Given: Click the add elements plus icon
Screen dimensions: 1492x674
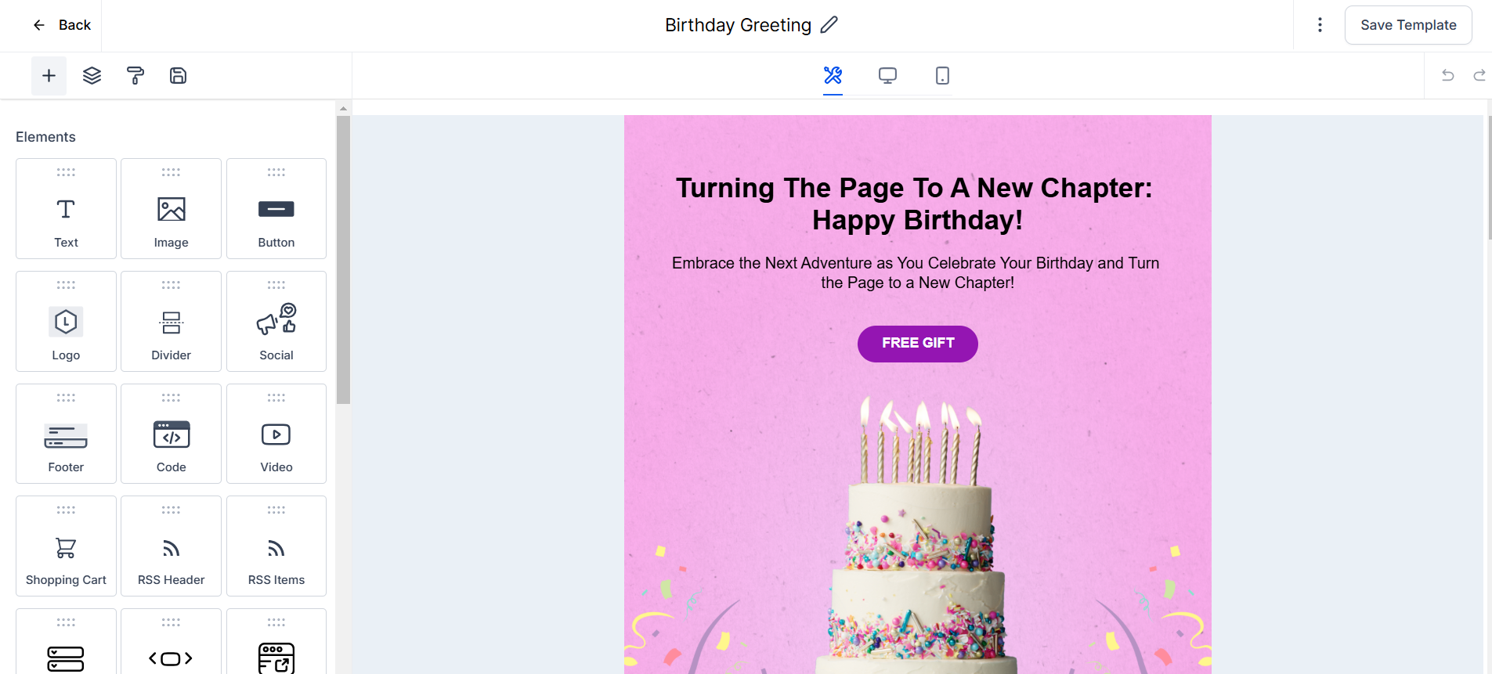Looking at the screenshot, I should pyautogui.click(x=49, y=76).
